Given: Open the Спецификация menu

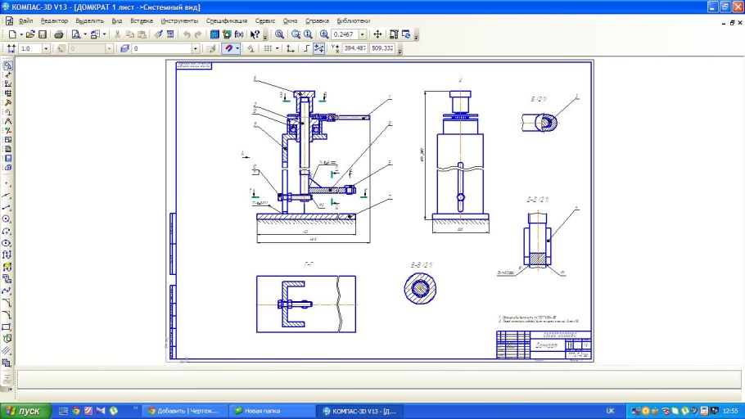Looking at the screenshot, I should click(x=228, y=20).
